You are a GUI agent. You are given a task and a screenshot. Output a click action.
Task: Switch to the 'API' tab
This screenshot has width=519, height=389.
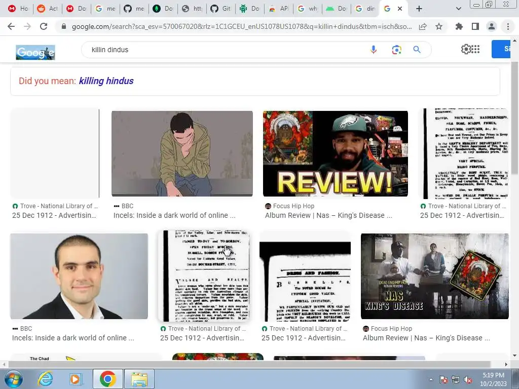point(279,9)
